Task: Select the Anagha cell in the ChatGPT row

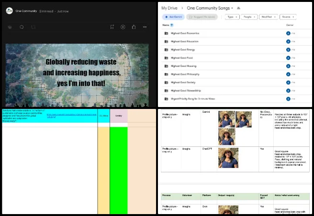Action: (x=191, y=159)
